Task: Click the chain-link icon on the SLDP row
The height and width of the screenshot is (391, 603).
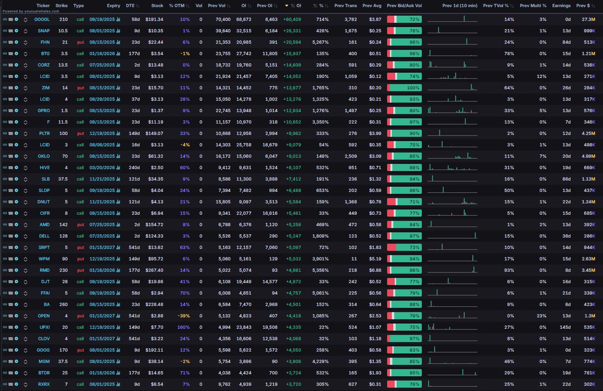Action: pyautogui.click(x=5, y=189)
